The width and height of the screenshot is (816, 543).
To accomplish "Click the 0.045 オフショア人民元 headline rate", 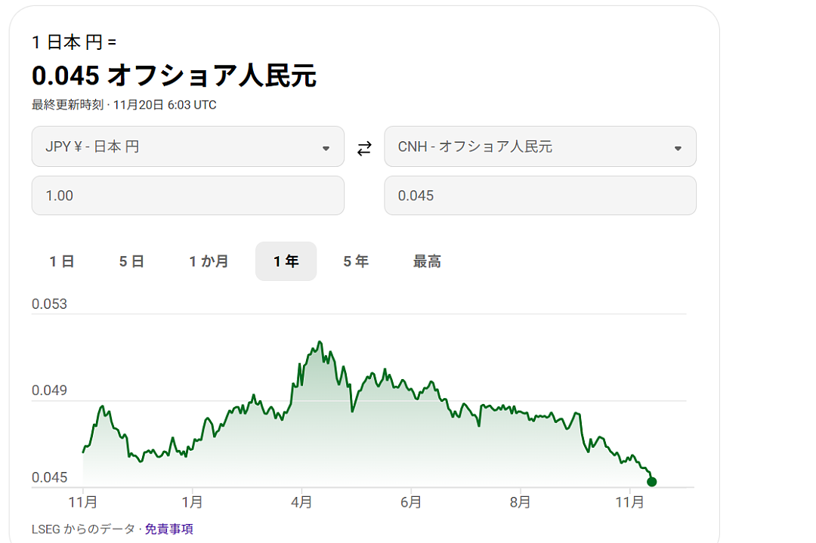I will point(174,76).
